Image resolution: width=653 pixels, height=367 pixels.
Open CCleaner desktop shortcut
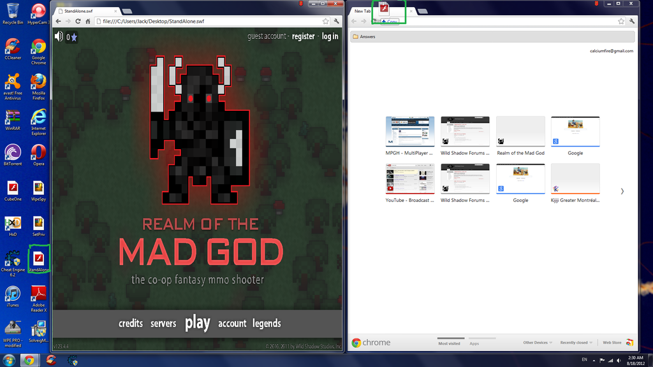[x=13, y=49]
